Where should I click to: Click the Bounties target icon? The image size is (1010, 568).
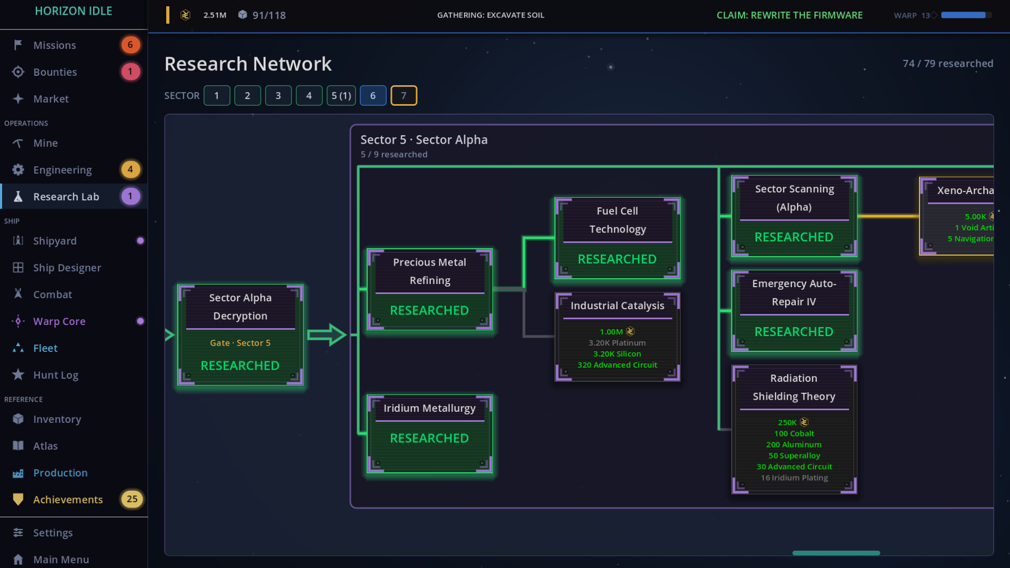(x=18, y=72)
